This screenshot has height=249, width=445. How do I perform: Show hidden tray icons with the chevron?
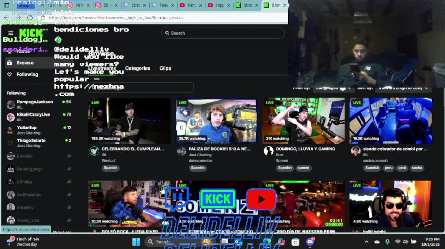click(x=367, y=242)
